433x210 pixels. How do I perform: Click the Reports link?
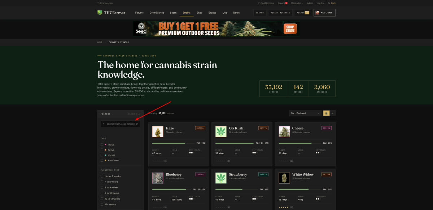[281, 3]
